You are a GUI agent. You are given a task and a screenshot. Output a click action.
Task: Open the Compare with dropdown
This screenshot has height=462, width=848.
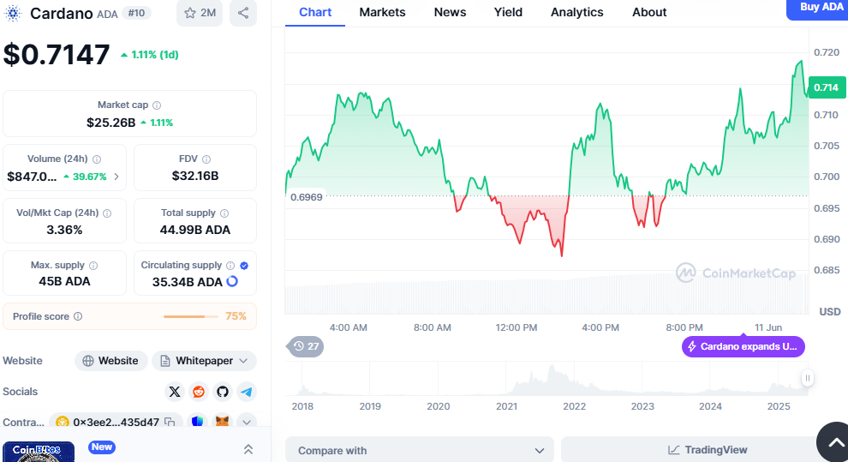420,450
